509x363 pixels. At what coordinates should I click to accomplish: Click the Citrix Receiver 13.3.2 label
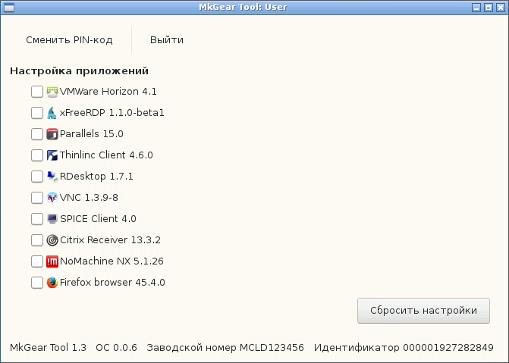pos(110,240)
